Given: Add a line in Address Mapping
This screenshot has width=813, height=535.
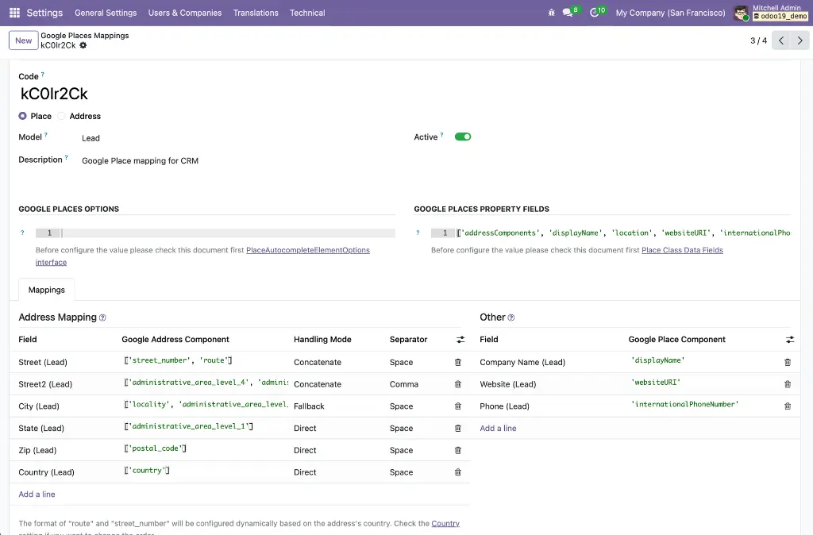Looking at the screenshot, I should coord(37,494).
